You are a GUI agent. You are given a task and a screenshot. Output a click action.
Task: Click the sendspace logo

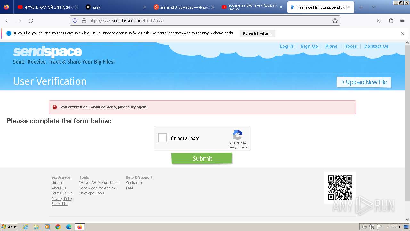point(47,52)
